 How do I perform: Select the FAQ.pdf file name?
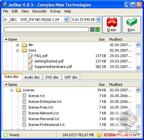point(41,56)
